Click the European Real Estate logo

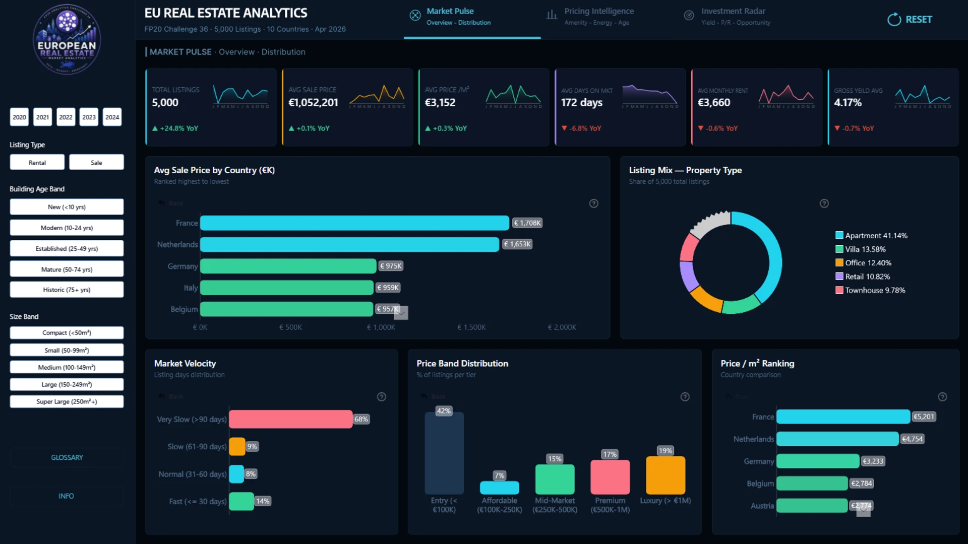point(67,39)
